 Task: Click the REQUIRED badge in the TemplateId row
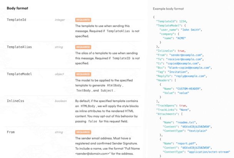click(x=83, y=19)
